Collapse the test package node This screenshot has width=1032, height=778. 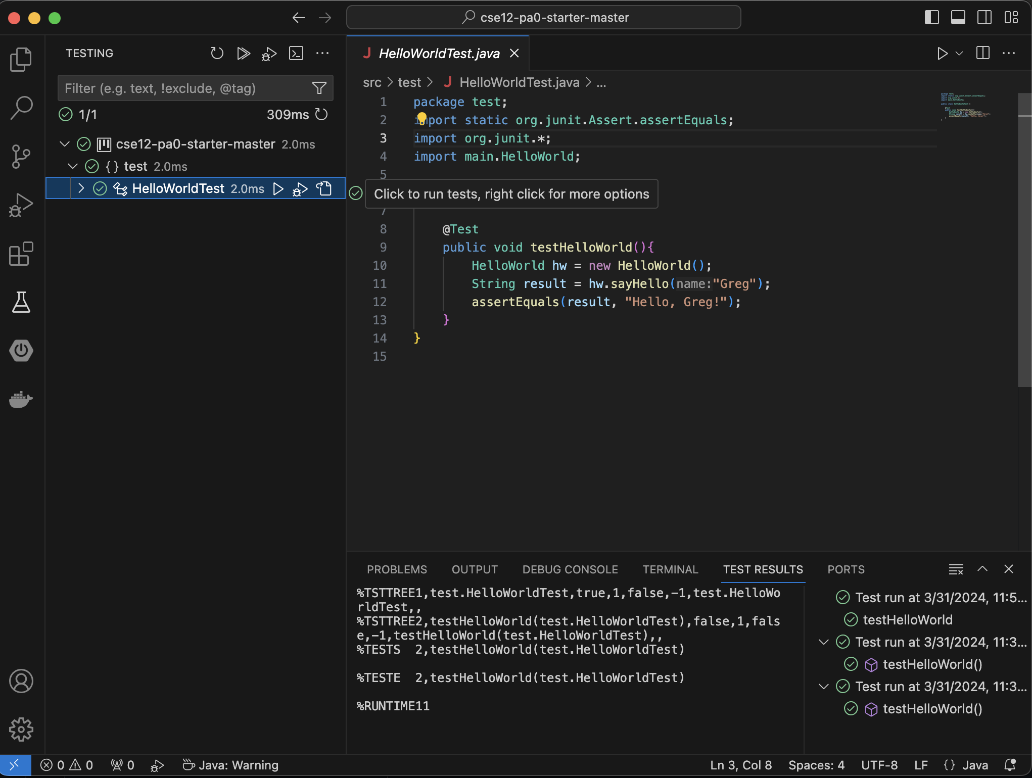(73, 166)
